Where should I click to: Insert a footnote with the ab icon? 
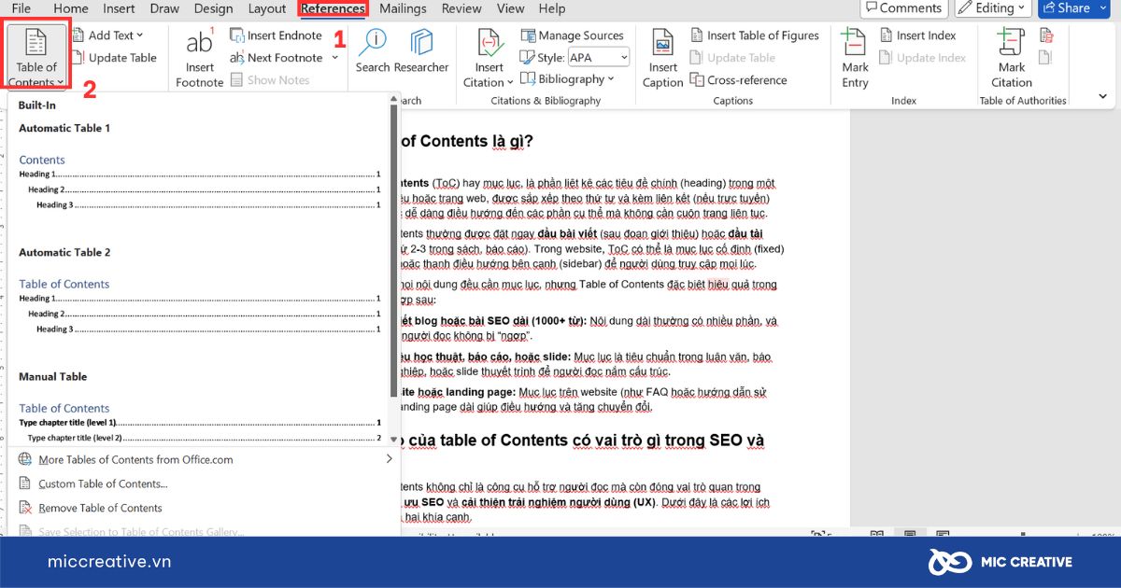(199, 58)
